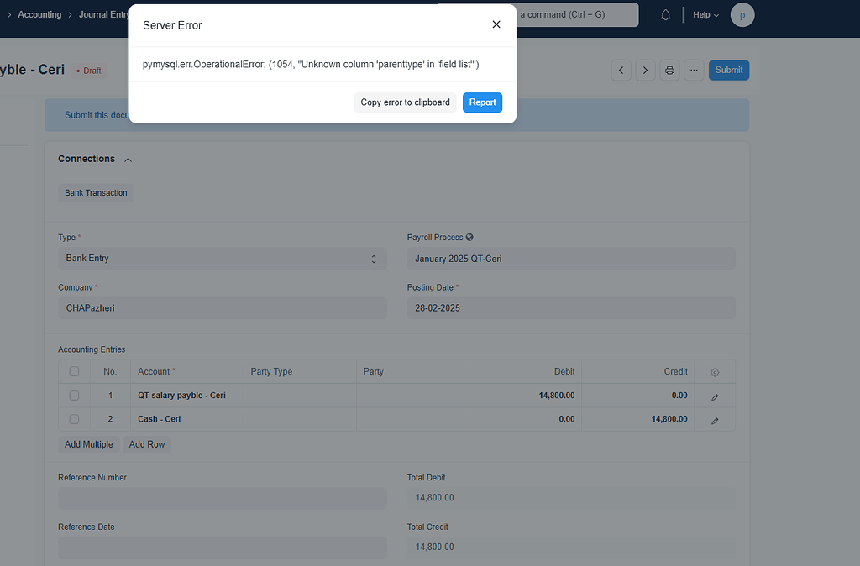Image resolution: width=860 pixels, height=566 pixels.
Task: Click the Posting Date field
Action: pos(571,308)
